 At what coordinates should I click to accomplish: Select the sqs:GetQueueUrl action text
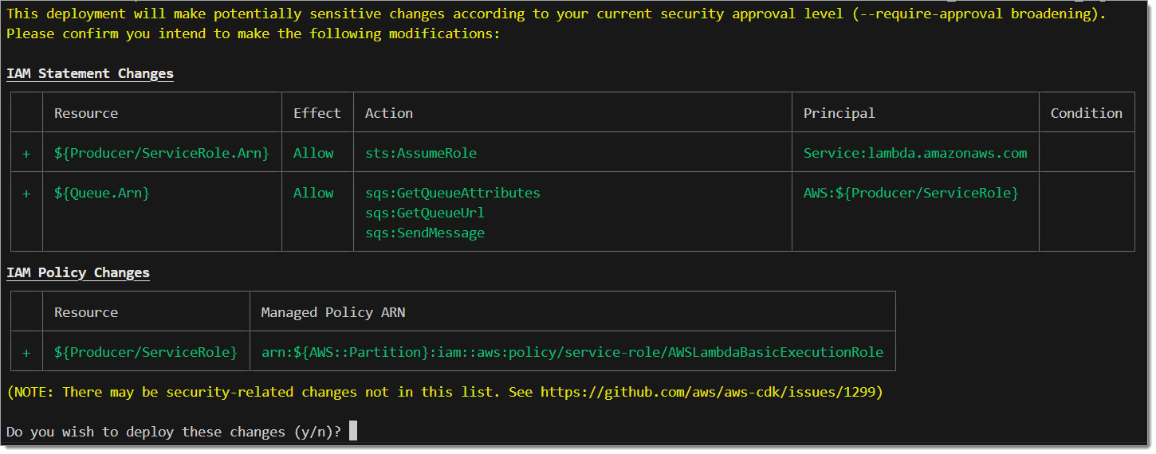pos(425,213)
